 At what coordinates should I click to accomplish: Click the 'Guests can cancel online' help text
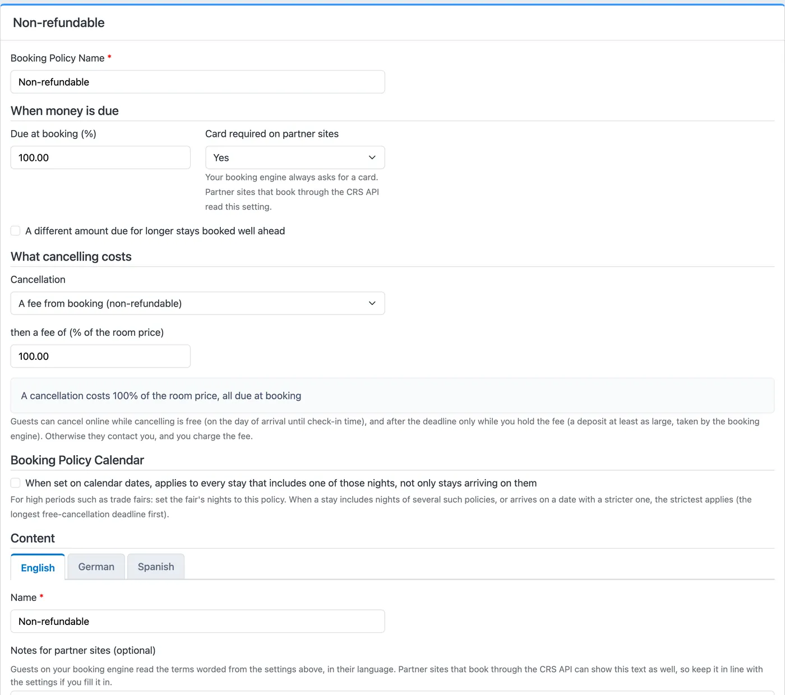pyautogui.click(x=385, y=429)
